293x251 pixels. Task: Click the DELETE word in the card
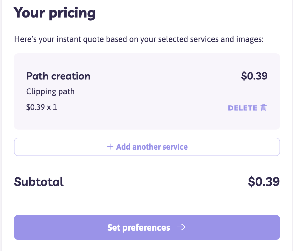point(243,108)
